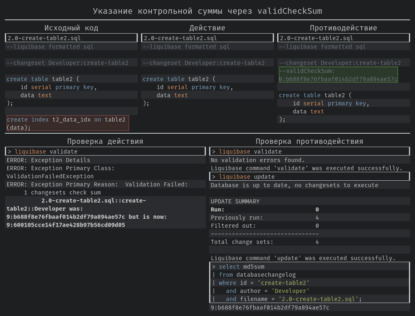The width and height of the screenshot is (415, 316).
Task: Click 'Database is up to date, no changesets to execute'
Action: (x=294, y=185)
